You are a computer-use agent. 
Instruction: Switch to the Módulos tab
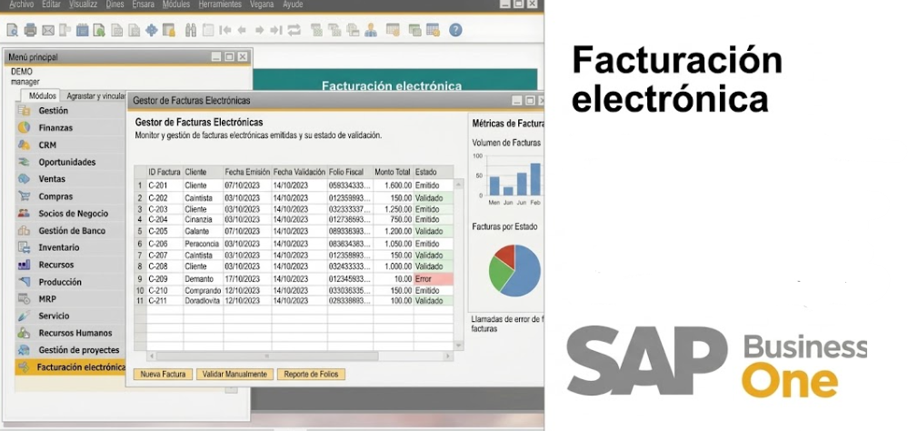click(x=43, y=95)
